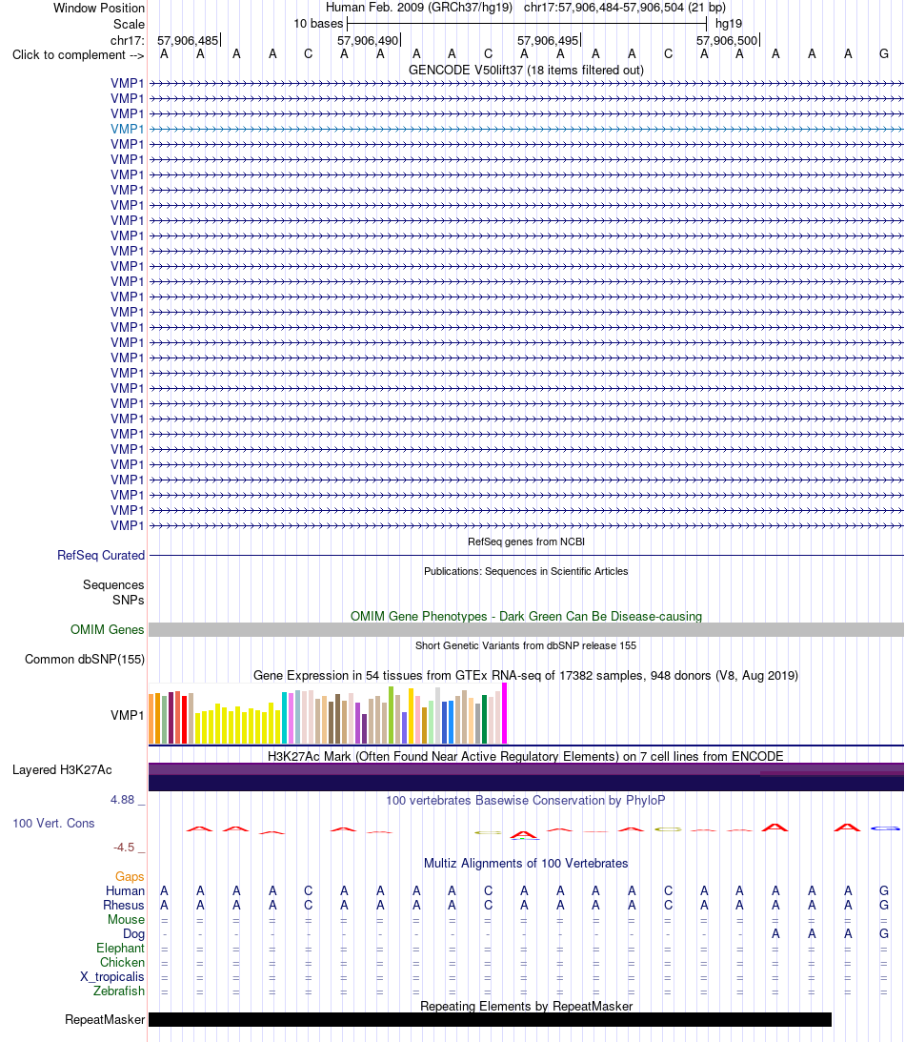Click the 'Layered H3K27Ac' label
Viewport: 905px width, 1042px height.
[x=63, y=769]
